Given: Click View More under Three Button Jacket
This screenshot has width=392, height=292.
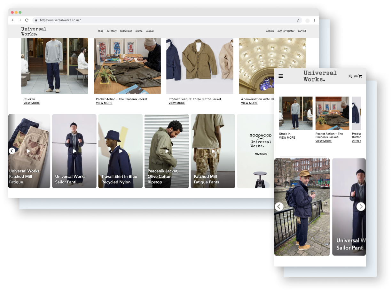Looking at the screenshot, I should point(177,103).
